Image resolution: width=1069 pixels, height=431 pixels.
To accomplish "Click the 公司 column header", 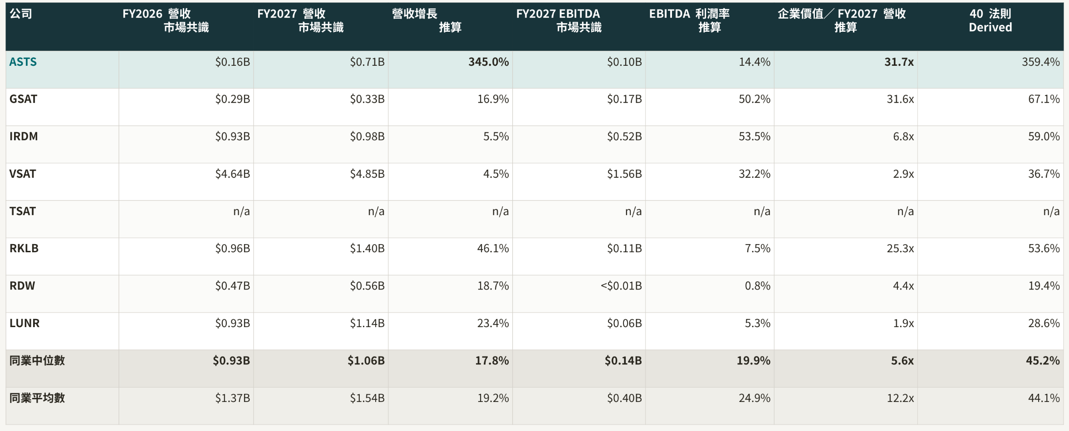I will pyautogui.click(x=21, y=14).
